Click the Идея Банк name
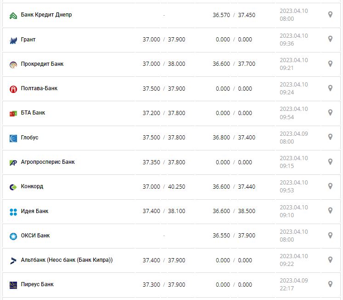The height and width of the screenshot is (300, 343). coord(34,211)
